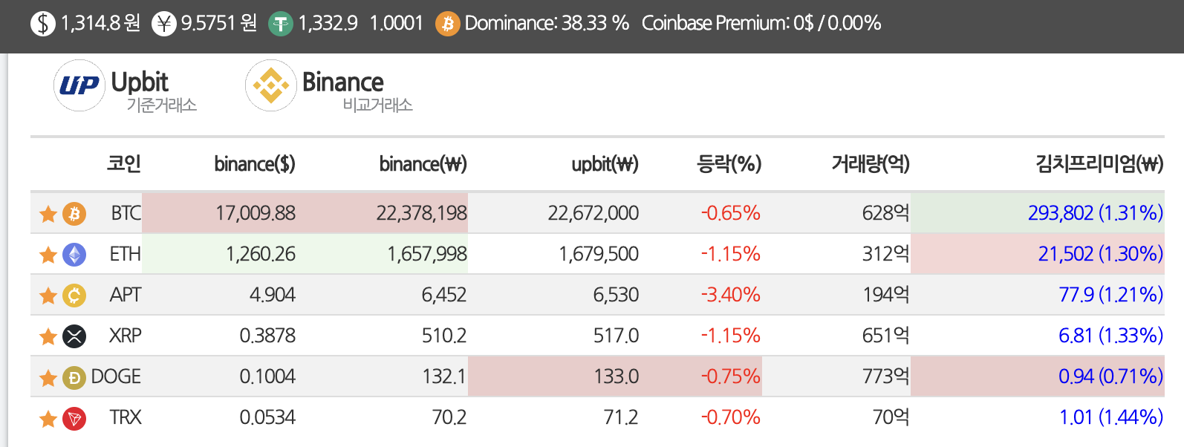This screenshot has width=1184, height=447.
Task: Click BTC kimchi premium 293,802 (1.31%)
Action: pyautogui.click(x=1096, y=213)
